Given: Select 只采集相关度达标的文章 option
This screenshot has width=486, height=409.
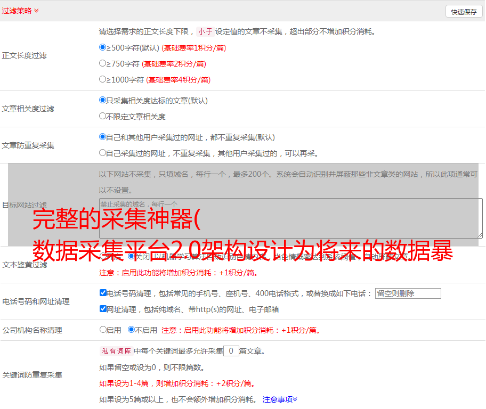Looking at the screenshot, I should tap(103, 100).
